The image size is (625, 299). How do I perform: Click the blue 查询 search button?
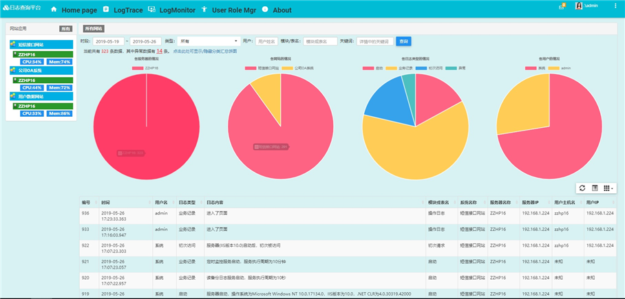click(403, 41)
